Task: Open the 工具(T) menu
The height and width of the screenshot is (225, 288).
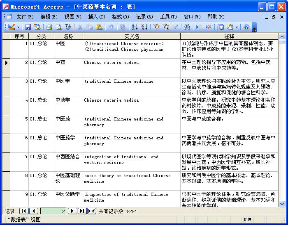Action: (x=168, y=17)
